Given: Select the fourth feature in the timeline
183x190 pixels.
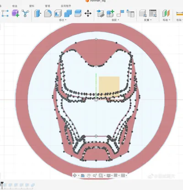Looking at the screenshot, I should click(22, 185).
